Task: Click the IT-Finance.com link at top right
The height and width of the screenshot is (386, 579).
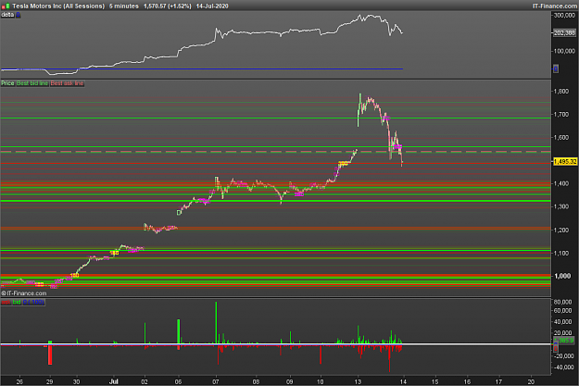Action: point(554,6)
